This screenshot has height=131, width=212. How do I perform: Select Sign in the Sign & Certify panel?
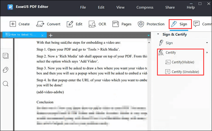[x=169, y=43]
